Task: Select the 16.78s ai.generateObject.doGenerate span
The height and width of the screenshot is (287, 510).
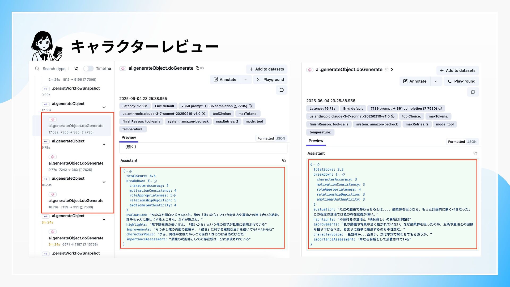Action: (x=76, y=201)
